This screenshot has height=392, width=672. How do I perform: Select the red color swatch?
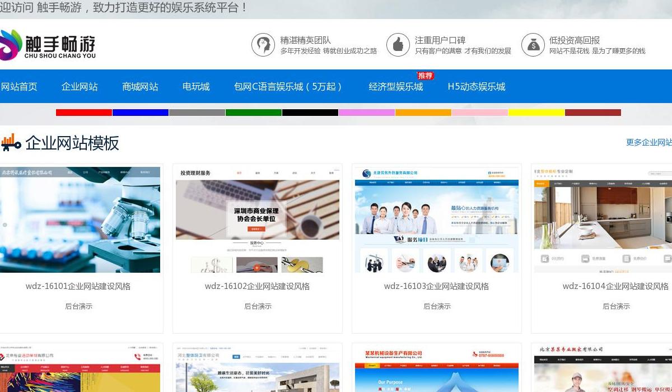point(84,113)
